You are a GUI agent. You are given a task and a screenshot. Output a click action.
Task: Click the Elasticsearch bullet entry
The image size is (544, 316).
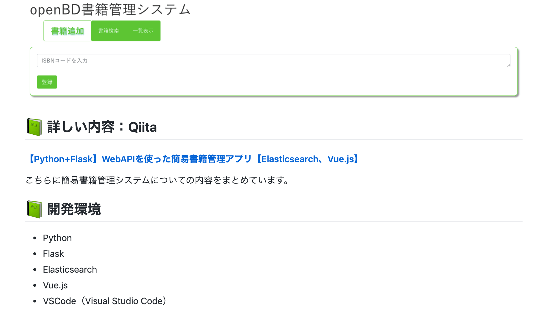pyautogui.click(x=70, y=270)
